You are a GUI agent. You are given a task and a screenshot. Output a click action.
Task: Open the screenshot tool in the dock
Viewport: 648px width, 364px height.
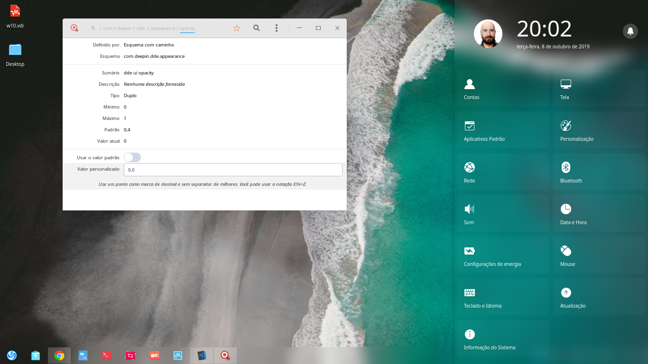[x=130, y=355]
